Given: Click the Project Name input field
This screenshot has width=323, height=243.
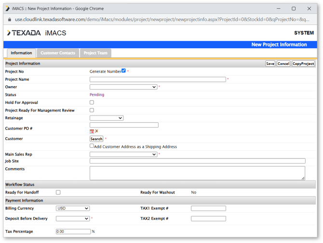Looking at the screenshot, I should point(158,79).
